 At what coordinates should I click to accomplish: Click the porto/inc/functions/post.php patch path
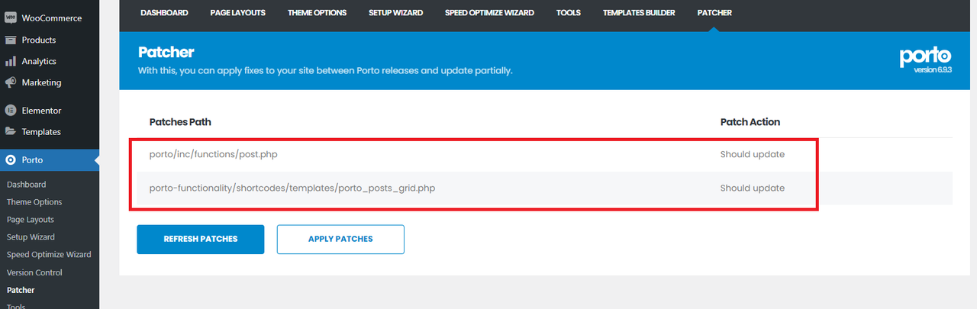[x=213, y=154]
